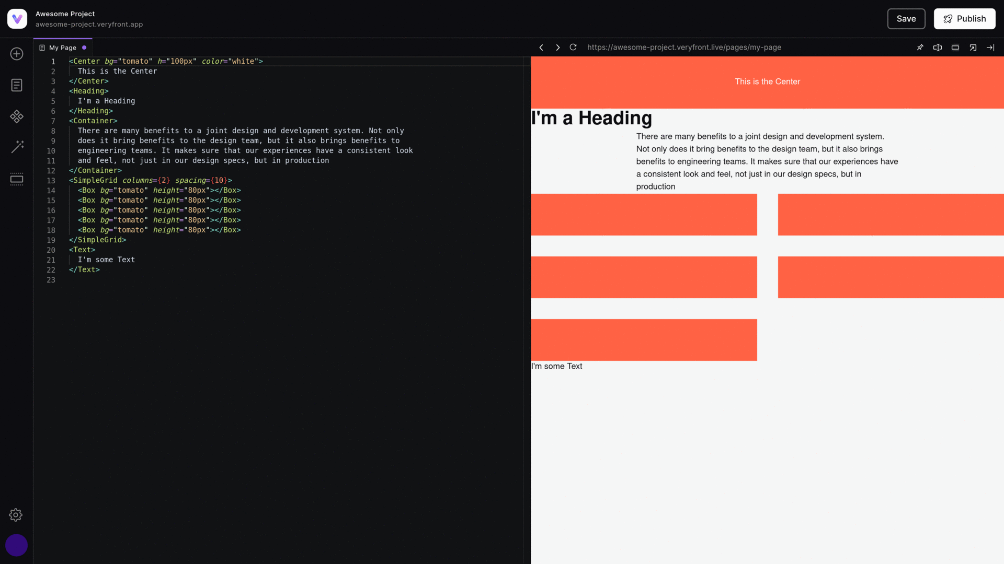Open the awesome-project.veryfront.app link
This screenshot has height=564, width=1004.
click(x=89, y=25)
